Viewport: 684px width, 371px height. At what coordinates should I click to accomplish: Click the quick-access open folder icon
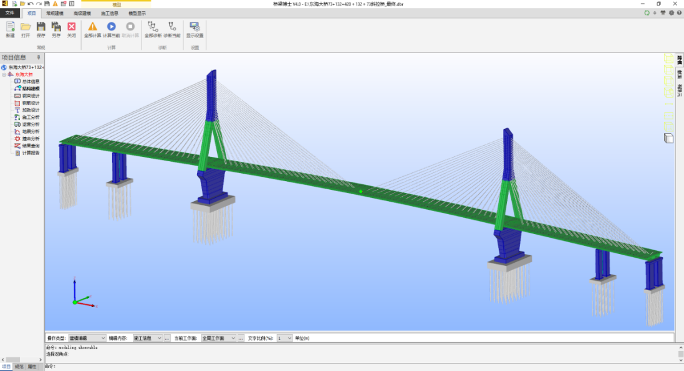22,4
